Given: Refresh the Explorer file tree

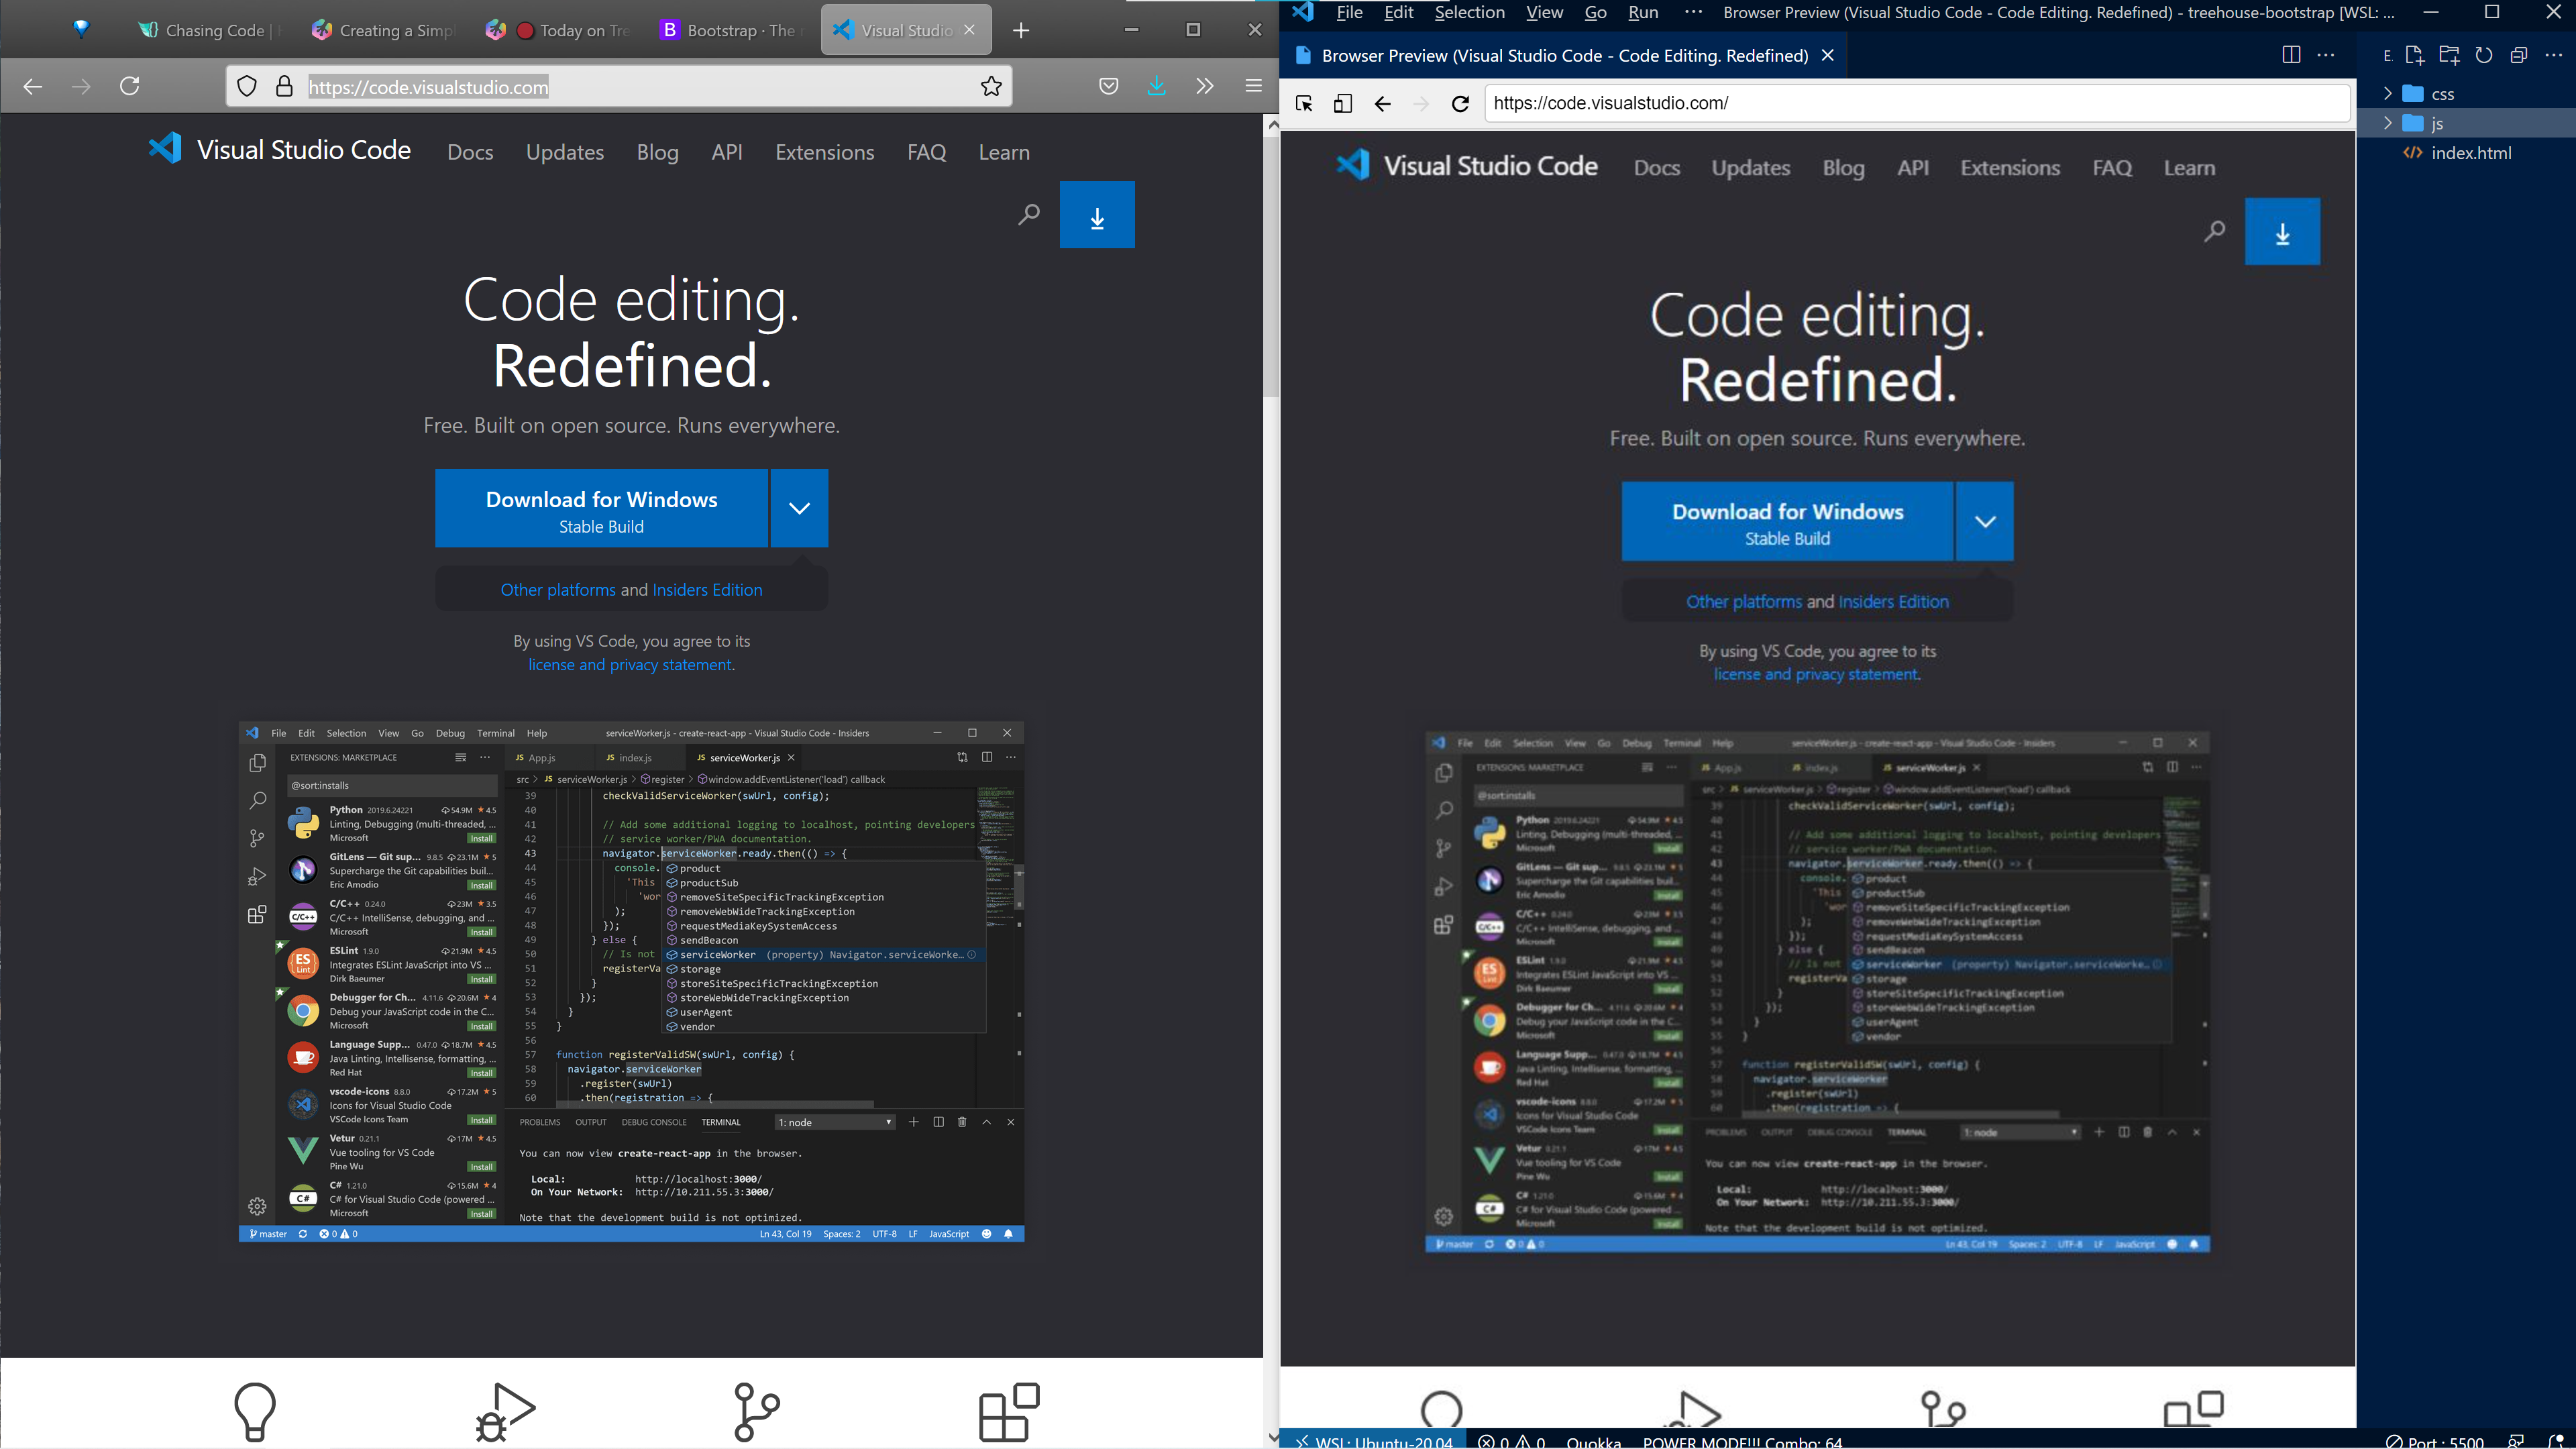Looking at the screenshot, I should pos(2484,55).
